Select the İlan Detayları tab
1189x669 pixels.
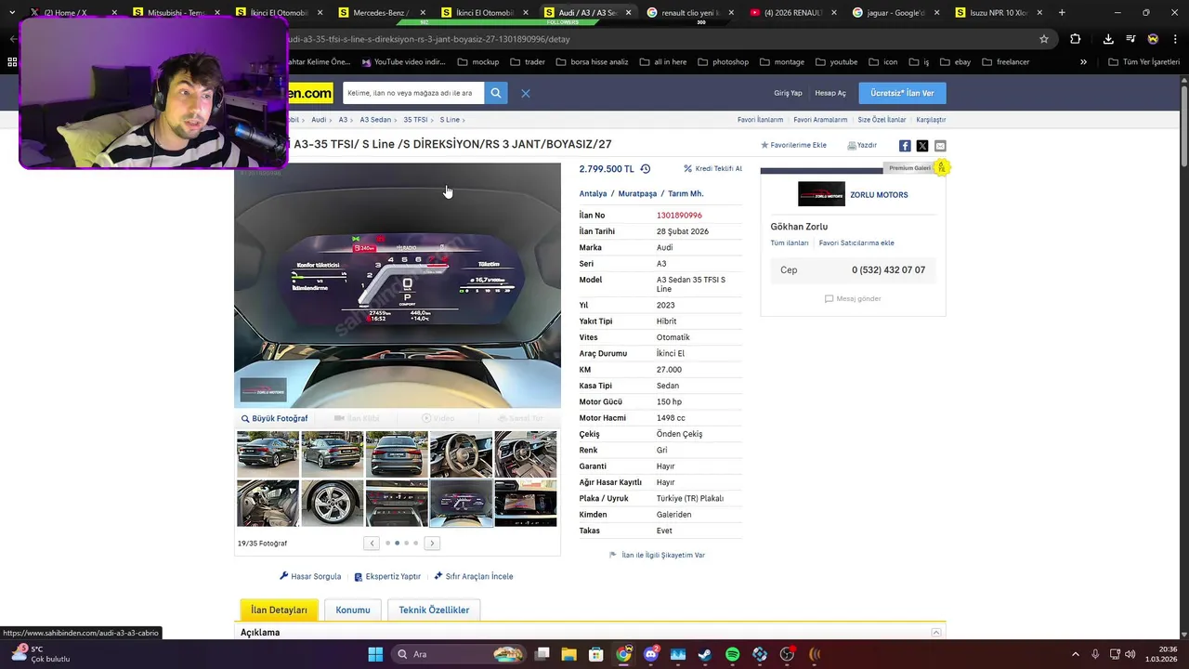(279, 610)
